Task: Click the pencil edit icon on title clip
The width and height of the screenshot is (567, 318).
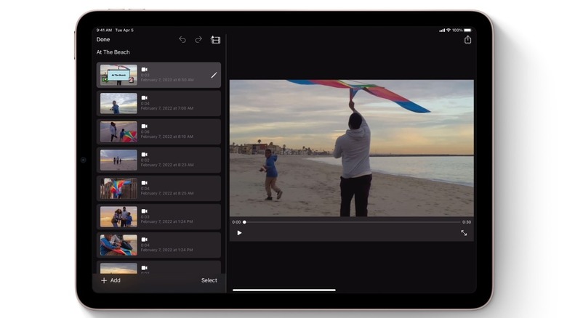Action: pos(214,75)
